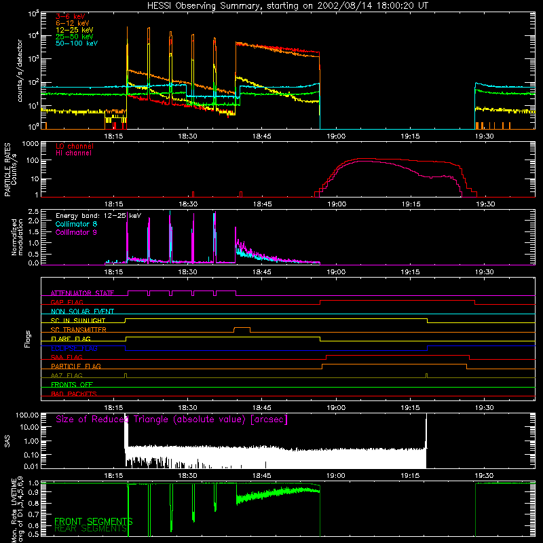Select the 25-50 keV legend label

click(x=75, y=37)
